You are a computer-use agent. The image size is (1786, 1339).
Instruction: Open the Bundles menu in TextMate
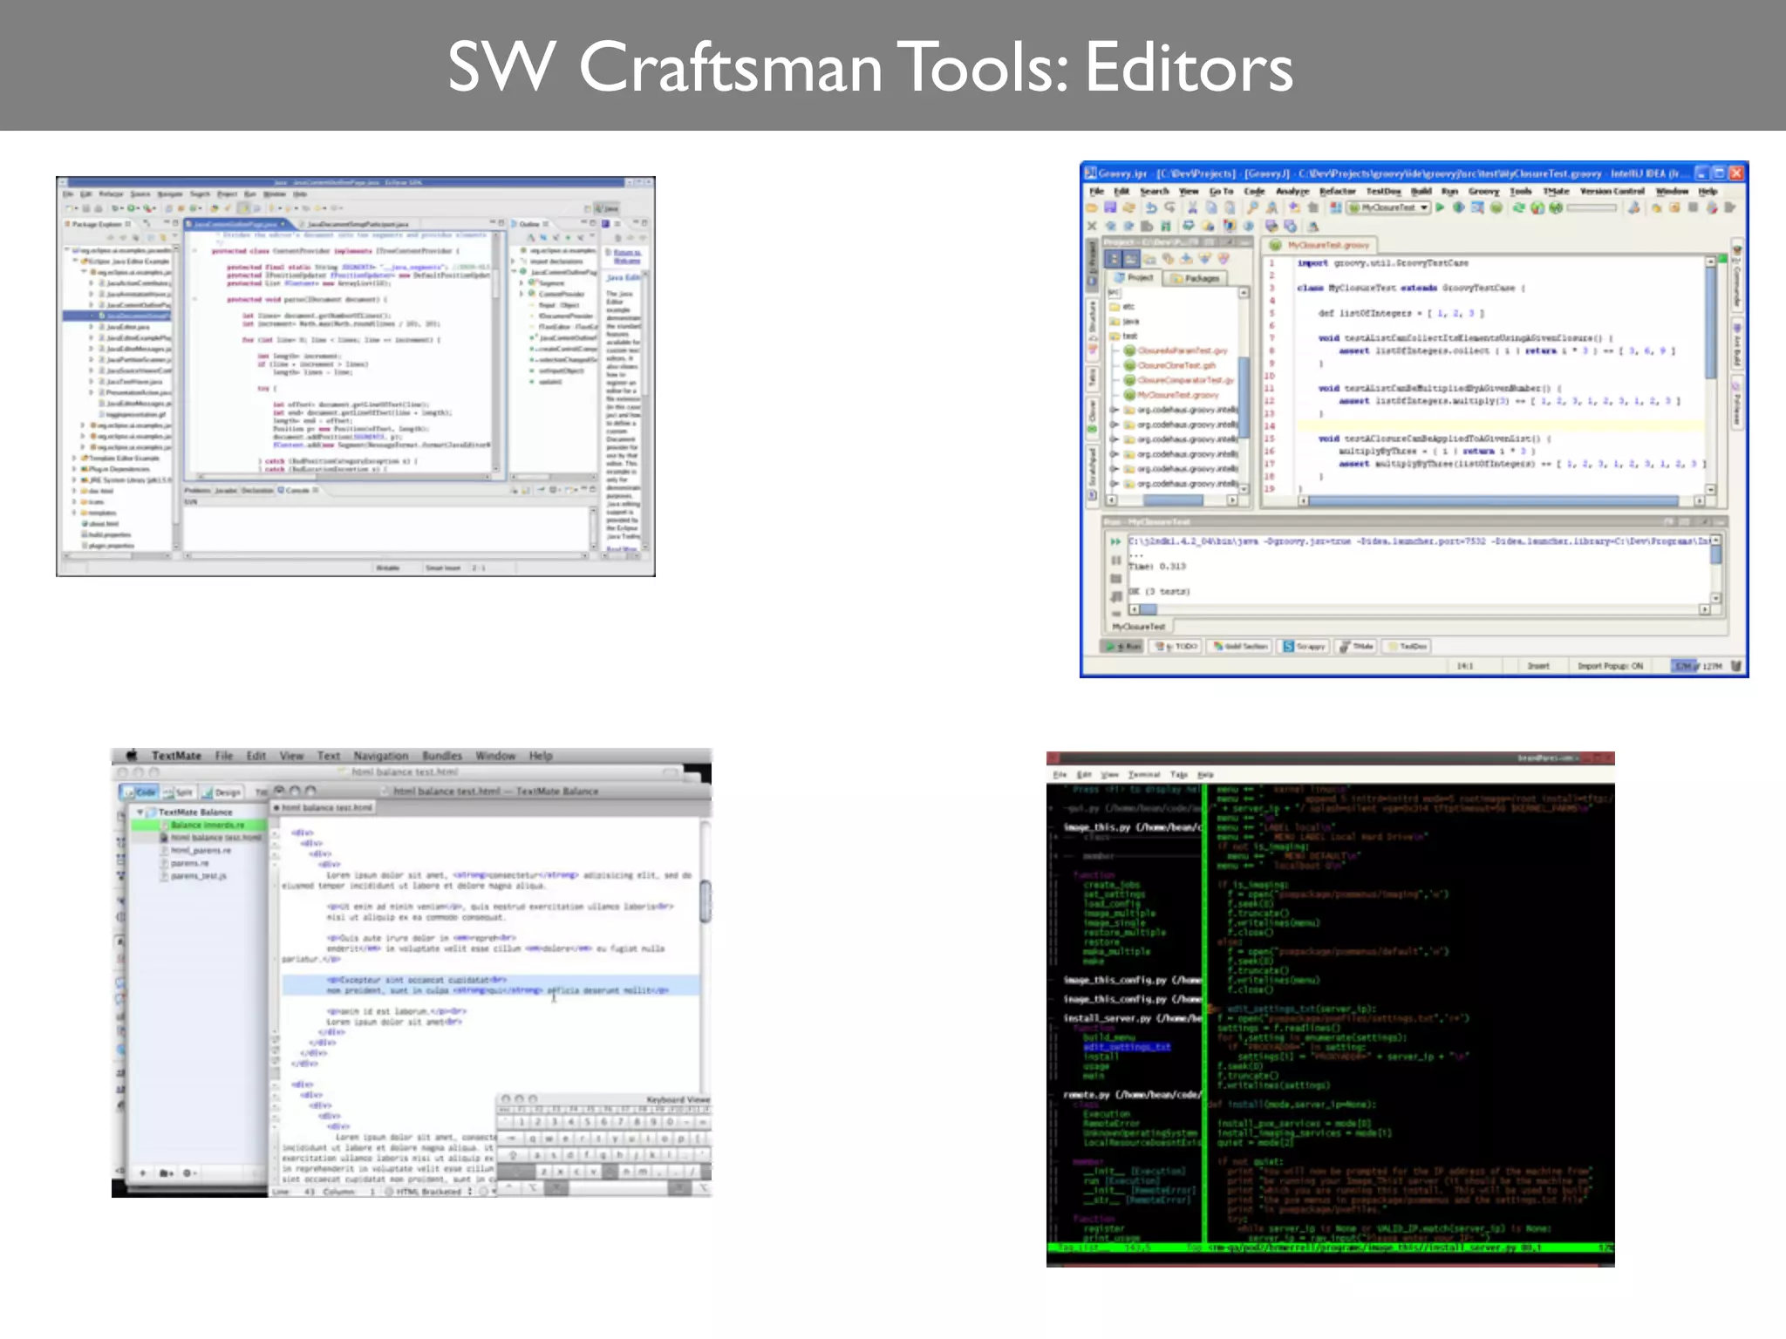tap(442, 756)
